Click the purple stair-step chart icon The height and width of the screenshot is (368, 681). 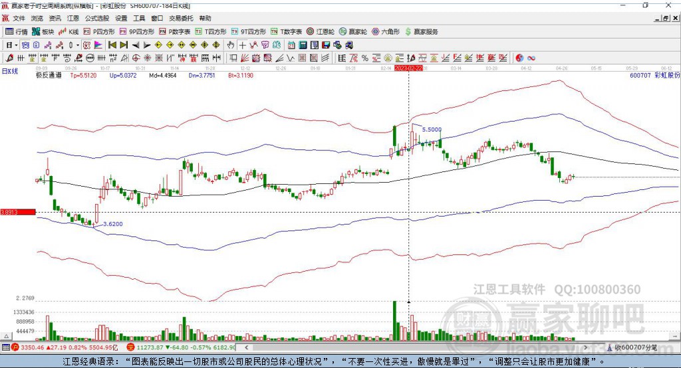[48, 45]
